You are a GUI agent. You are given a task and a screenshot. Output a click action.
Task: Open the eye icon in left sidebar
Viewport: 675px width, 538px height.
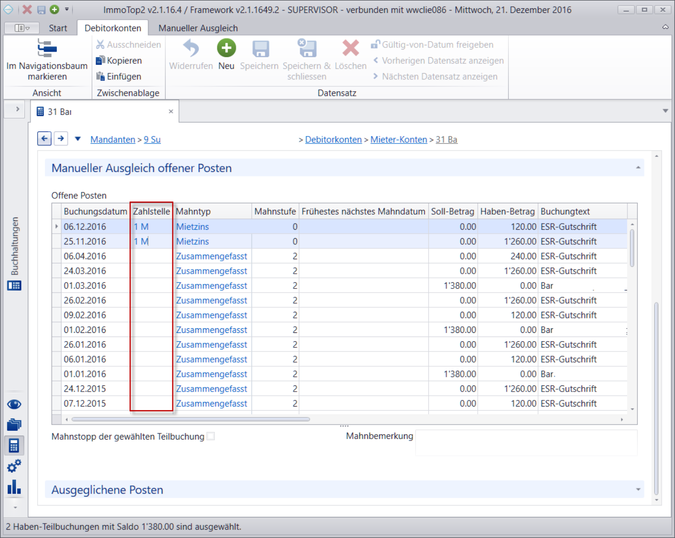[x=14, y=405]
